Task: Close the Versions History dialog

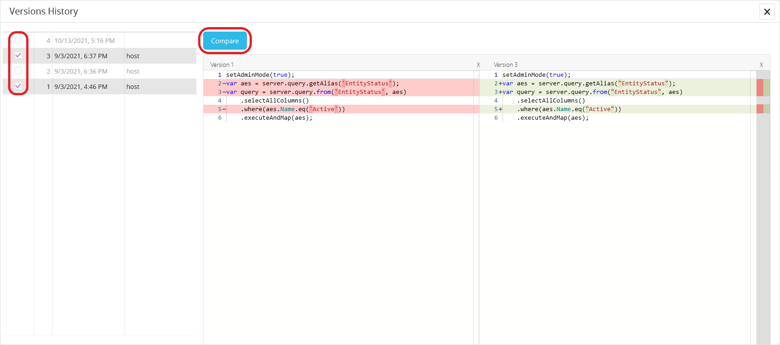Action: (766, 12)
